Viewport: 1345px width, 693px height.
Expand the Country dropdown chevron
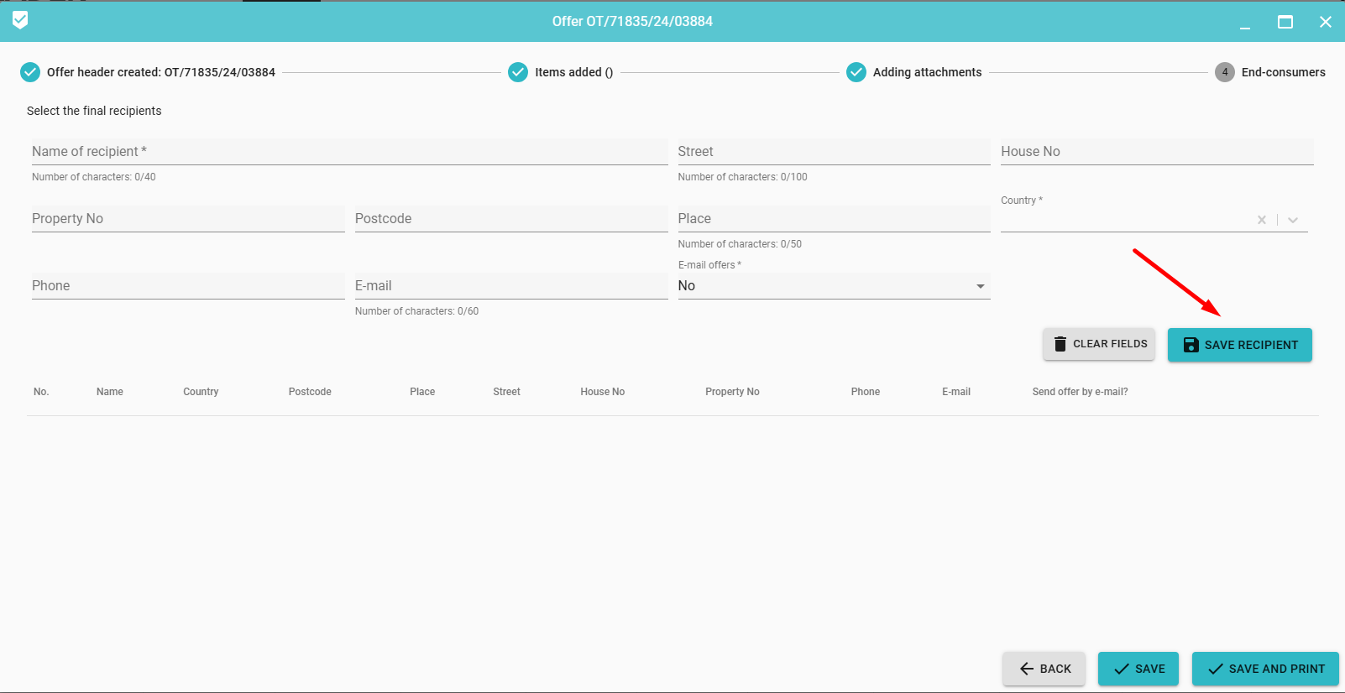click(x=1293, y=220)
